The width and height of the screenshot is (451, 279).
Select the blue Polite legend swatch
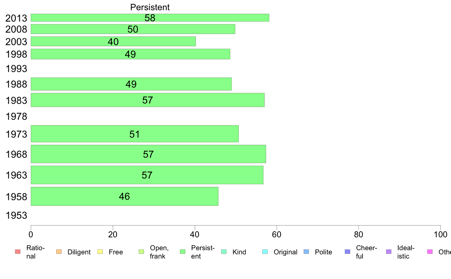click(306, 252)
